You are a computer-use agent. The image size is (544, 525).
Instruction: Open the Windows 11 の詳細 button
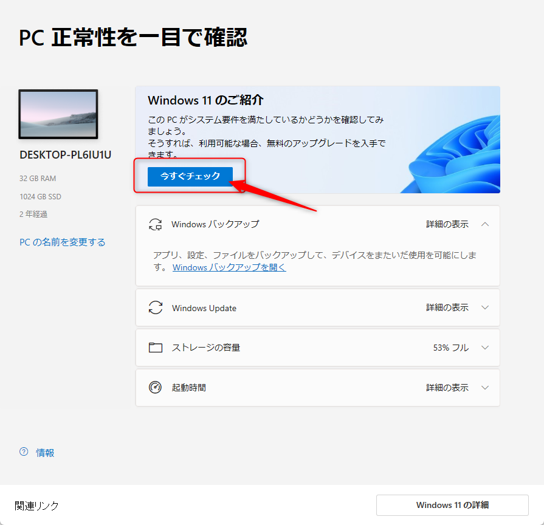(452, 505)
